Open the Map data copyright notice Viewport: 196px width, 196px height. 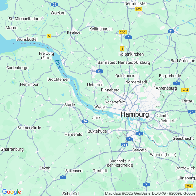click(x=150, y=193)
